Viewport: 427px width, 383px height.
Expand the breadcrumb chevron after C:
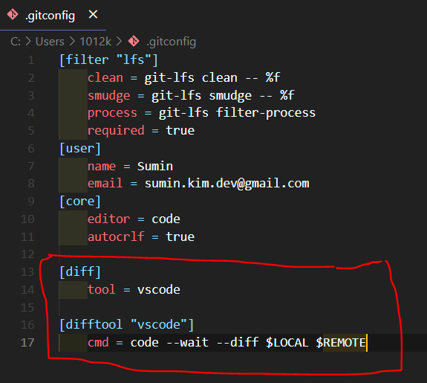28,42
